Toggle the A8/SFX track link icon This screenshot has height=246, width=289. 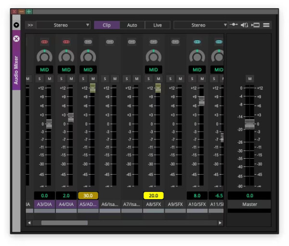tap(153, 42)
